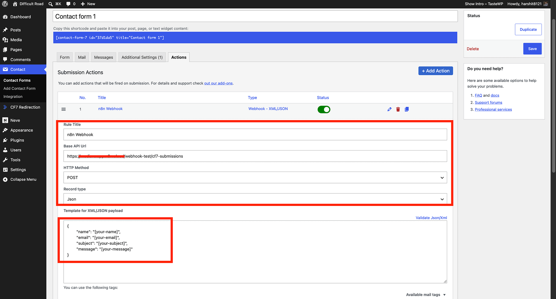Open the Support forums link
Image resolution: width=556 pixels, height=299 pixels.
point(489,103)
